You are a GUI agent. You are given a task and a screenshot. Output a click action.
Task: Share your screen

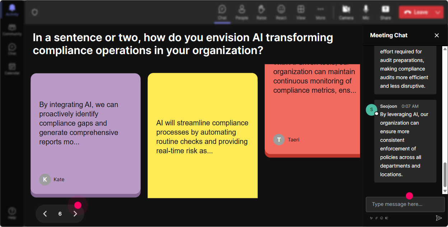point(386,12)
